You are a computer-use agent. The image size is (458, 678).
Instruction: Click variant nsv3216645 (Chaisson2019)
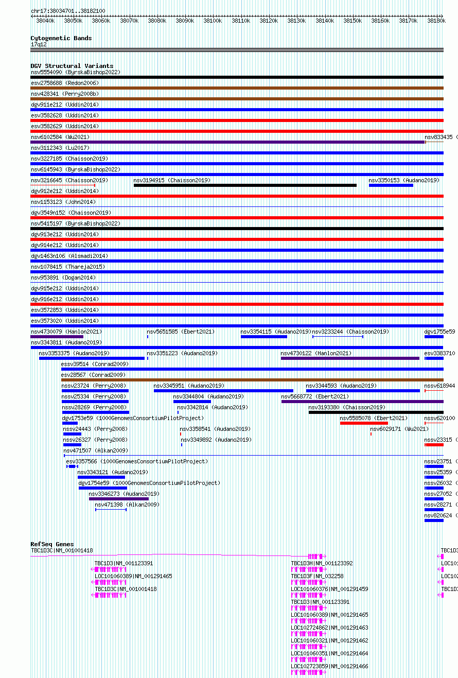(x=69, y=181)
